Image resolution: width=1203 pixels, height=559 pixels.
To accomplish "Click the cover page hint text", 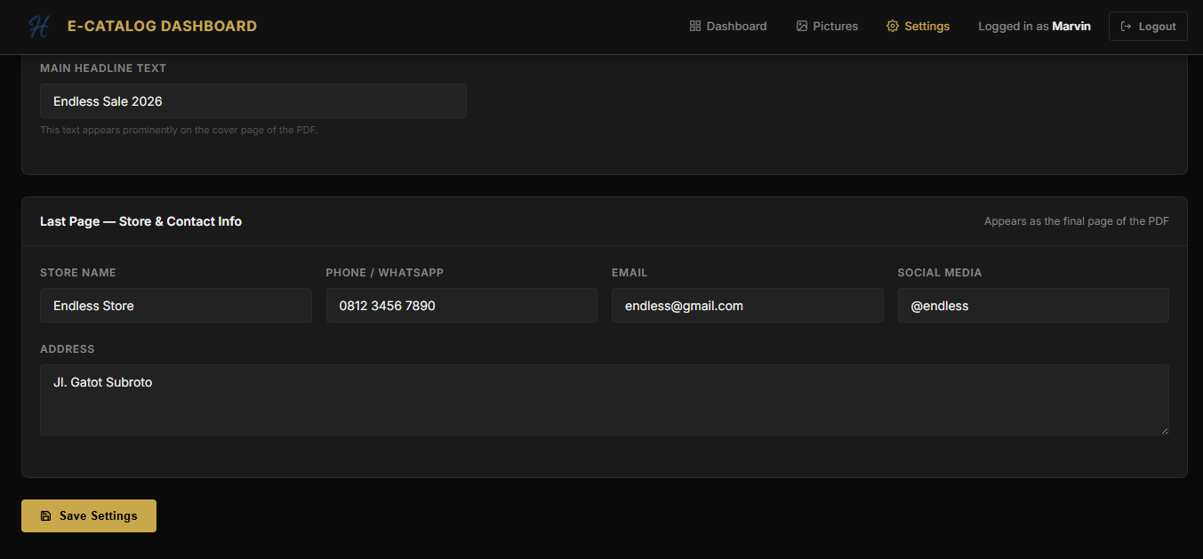I will click(179, 130).
